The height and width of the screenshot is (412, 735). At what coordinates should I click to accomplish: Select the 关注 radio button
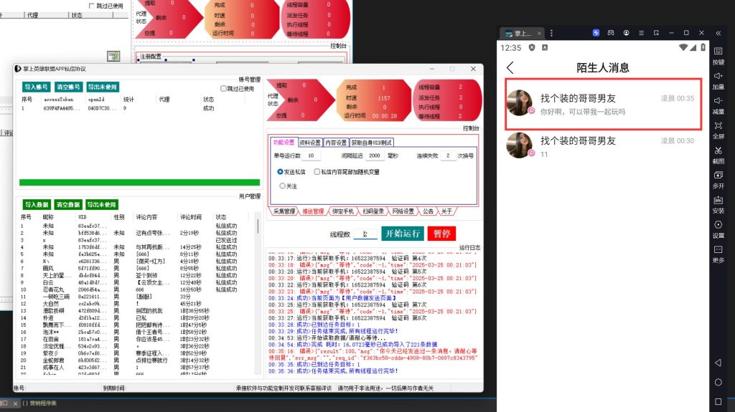pos(281,186)
